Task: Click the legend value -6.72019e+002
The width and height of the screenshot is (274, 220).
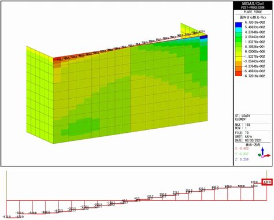Action: coord(254,76)
